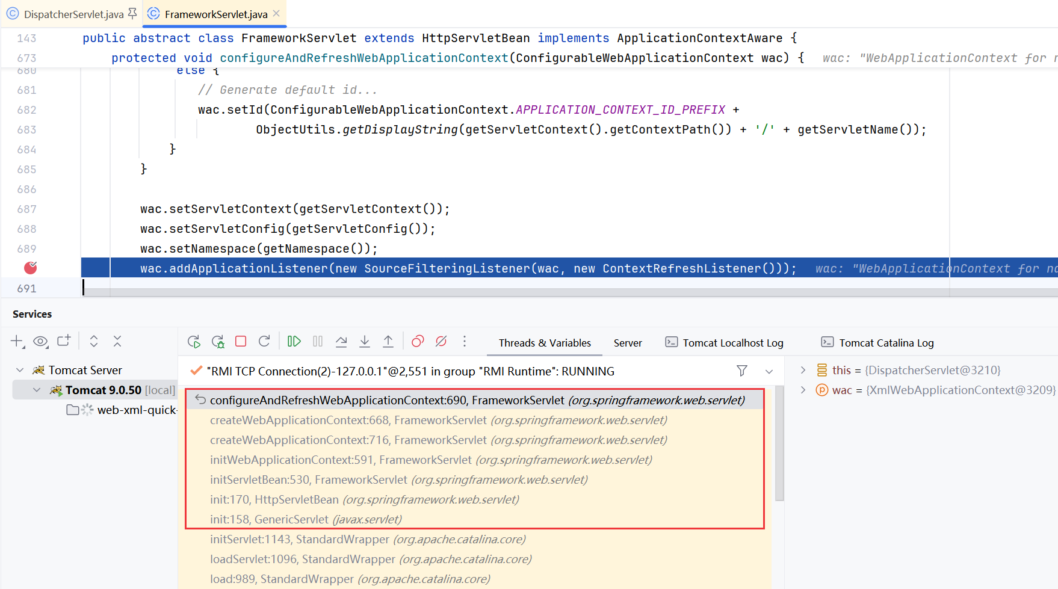Expand the 'wac' XmlWebApplicationContext variable
This screenshot has width=1058, height=589.
point(803,390)
